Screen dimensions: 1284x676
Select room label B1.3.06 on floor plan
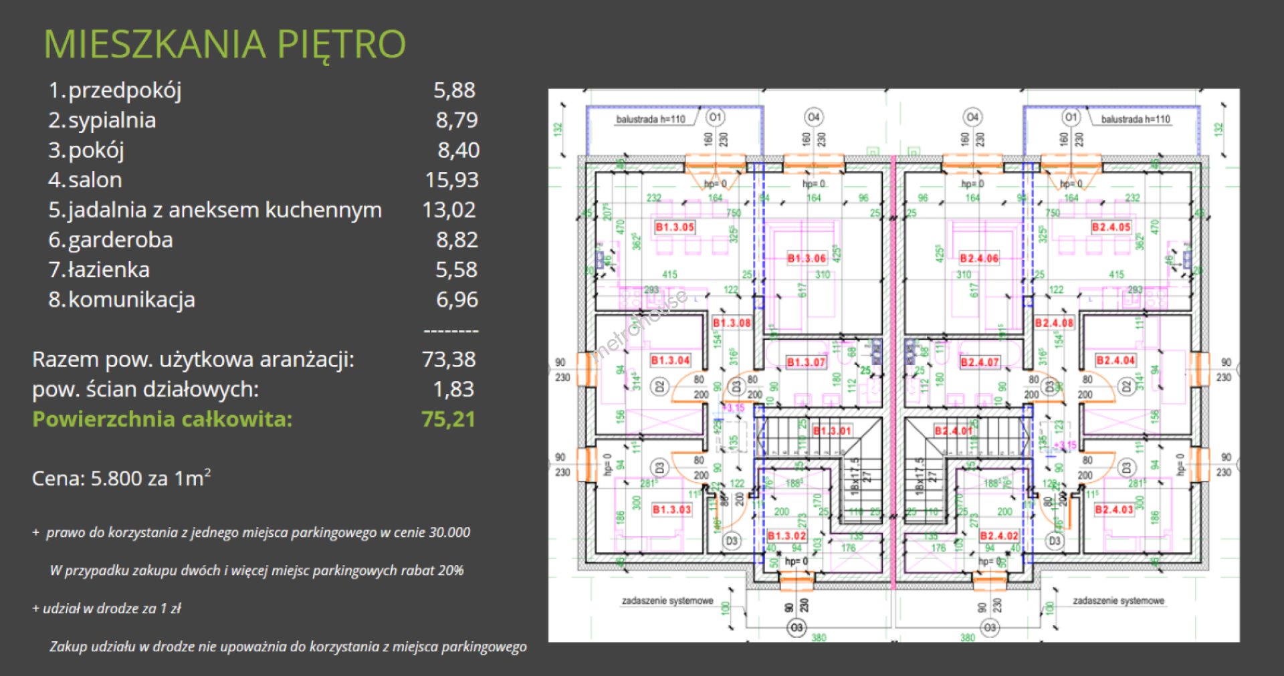click(x=807, y=259)
